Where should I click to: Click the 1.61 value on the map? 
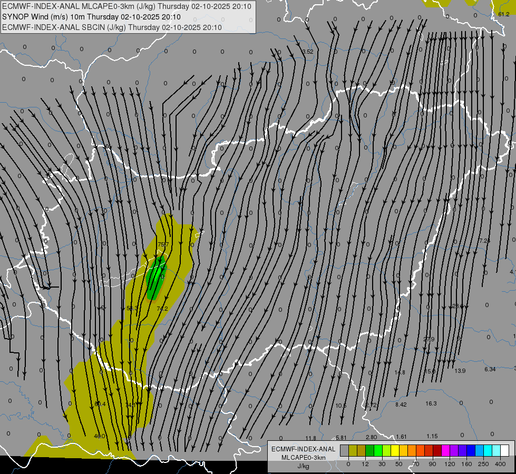pyautogui.click(x=402, y=437)
